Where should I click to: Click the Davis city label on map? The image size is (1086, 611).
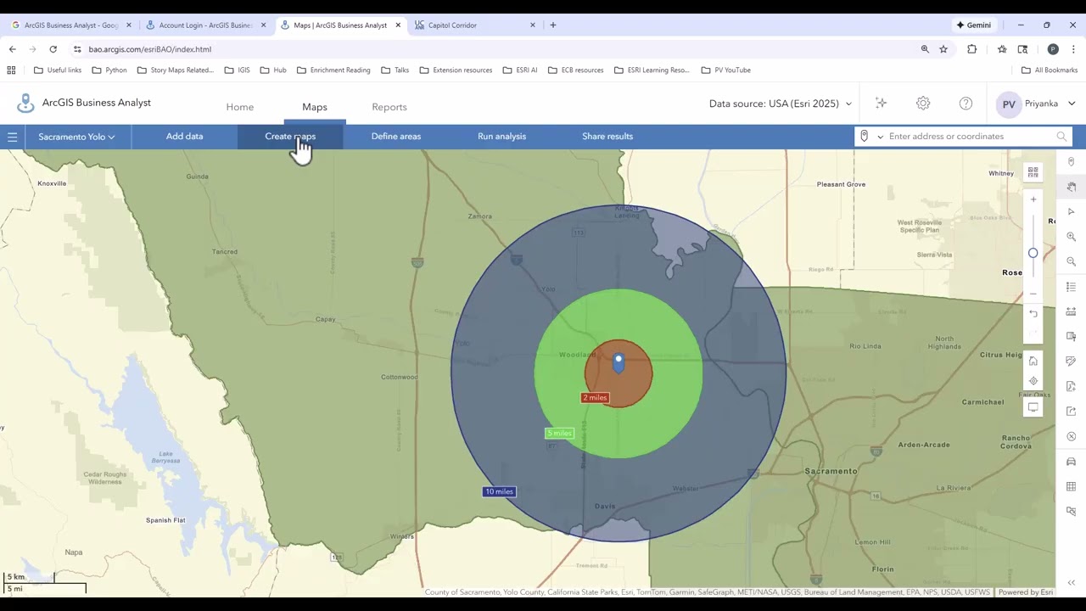(x=605, y=507)
